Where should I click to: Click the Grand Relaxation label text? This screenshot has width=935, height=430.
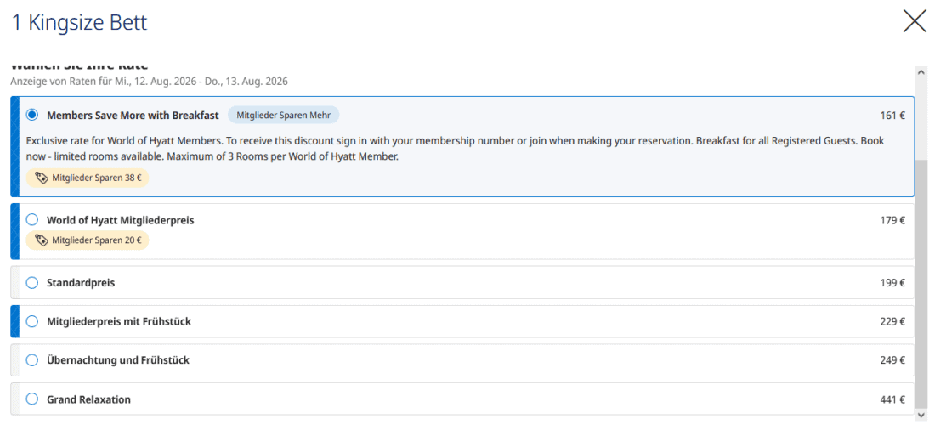88,399
